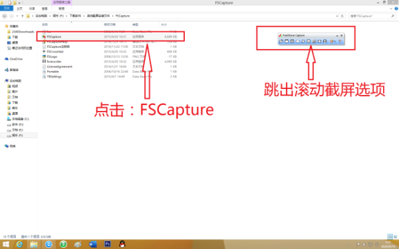Switch to the 管理 ribbon tab
Image resolution: width=399 pixels, height=249 pixels.
62,9
